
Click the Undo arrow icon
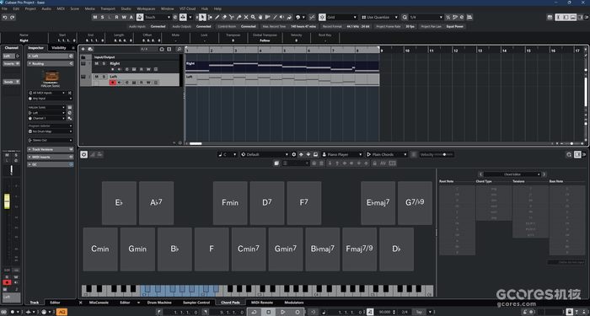pos(5,18)
